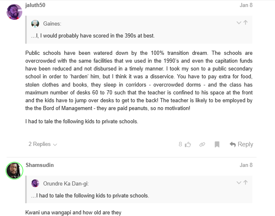The image size is (275, 216).
Task: Open the Shamsudin username link
Action: coord(40,165)
